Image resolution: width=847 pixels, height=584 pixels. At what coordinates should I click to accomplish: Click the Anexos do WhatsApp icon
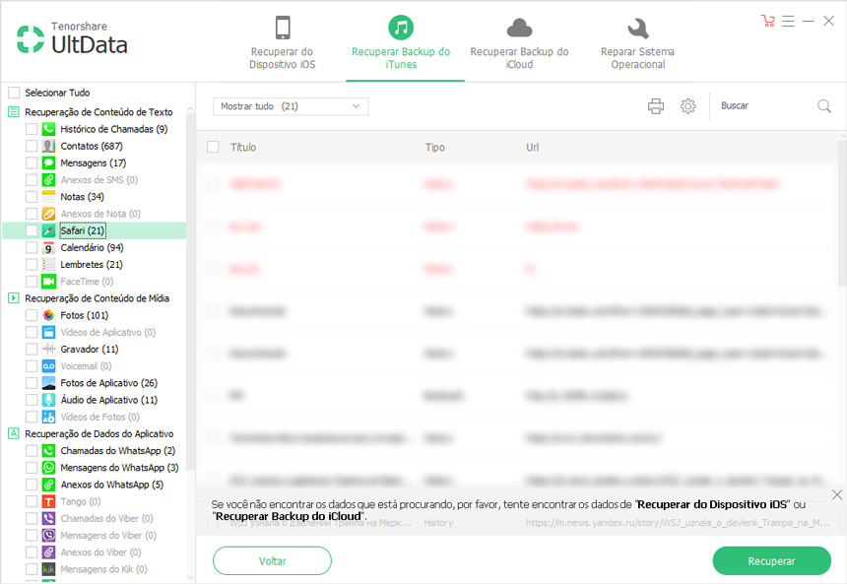point(48,485)
